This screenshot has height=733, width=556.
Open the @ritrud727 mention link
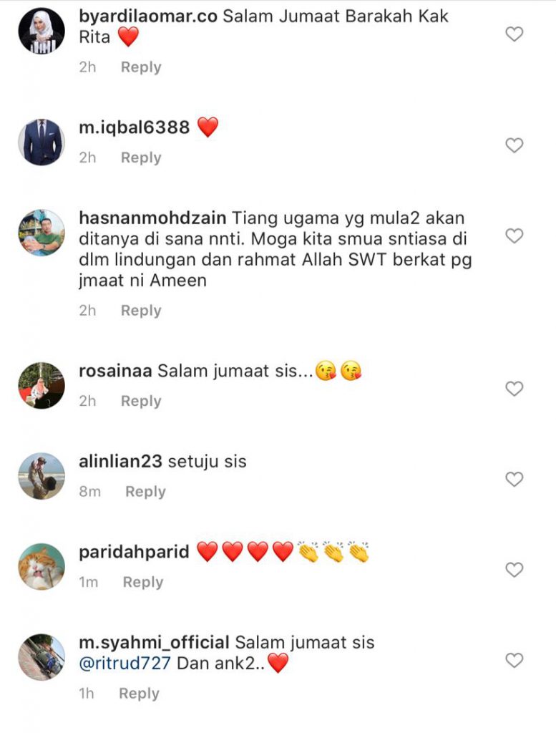(x=125, y=664)
